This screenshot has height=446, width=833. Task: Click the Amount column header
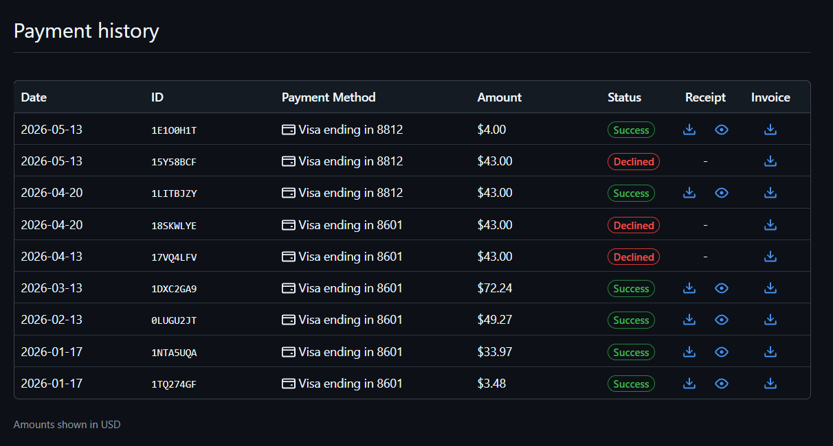500,97
